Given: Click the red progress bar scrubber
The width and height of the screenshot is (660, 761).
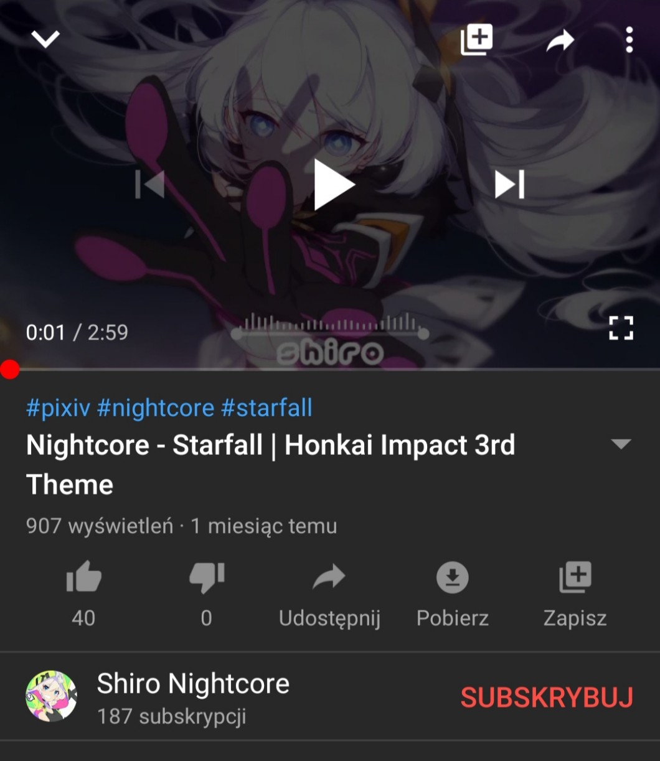Looking at the screenshot, I should (x=9, y=369).
